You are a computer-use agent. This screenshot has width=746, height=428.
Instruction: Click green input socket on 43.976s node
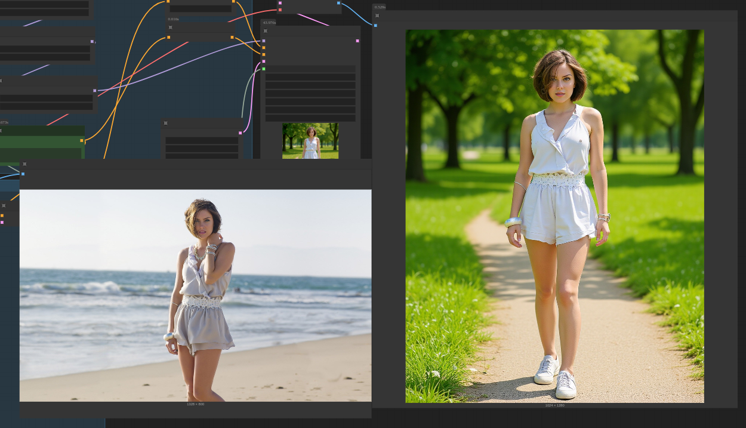263,69
